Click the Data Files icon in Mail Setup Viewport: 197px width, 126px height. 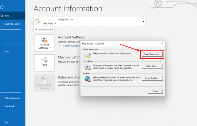point(87,67)
